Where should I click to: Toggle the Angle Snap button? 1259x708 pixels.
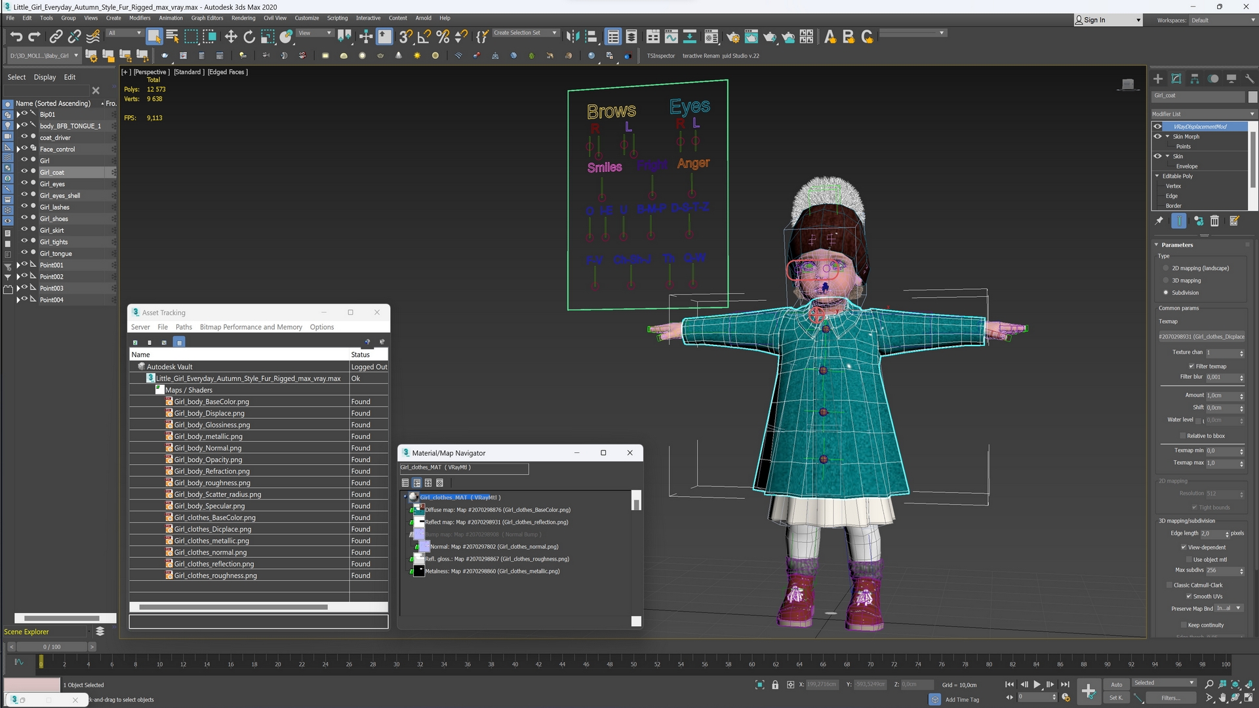pyautogui.click(x=424, y=37)
